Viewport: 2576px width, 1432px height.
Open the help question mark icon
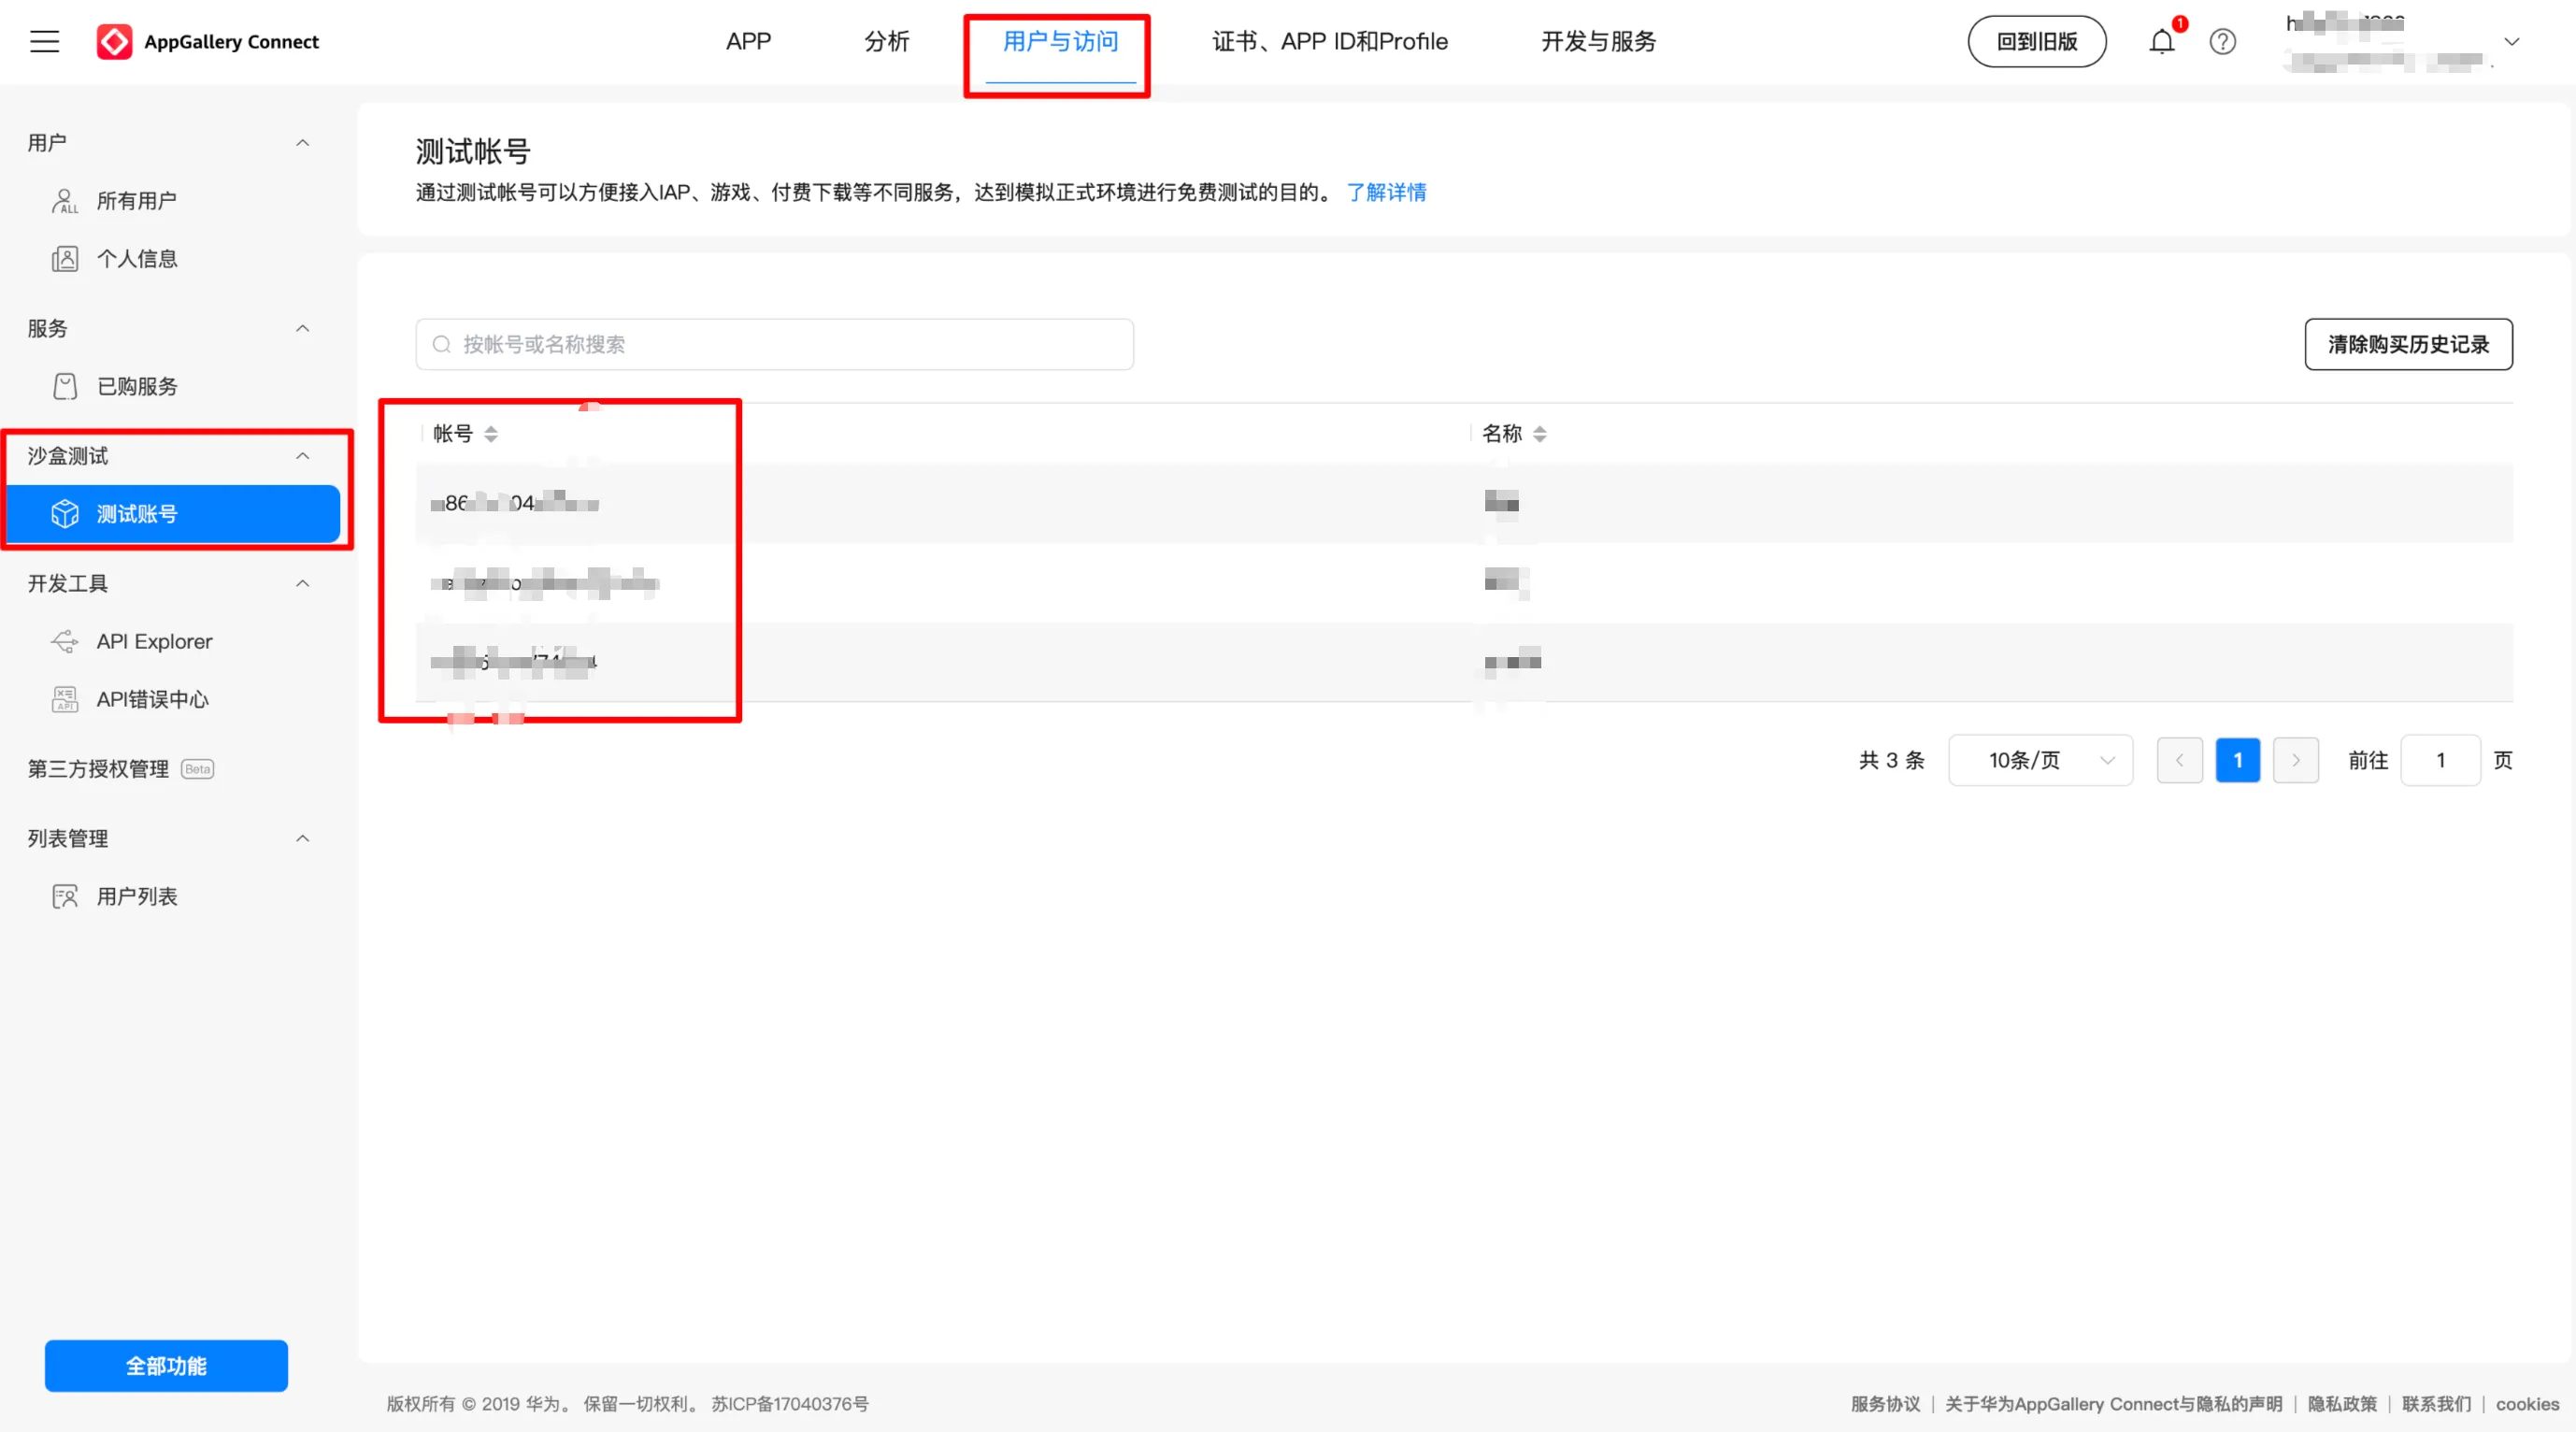tap(2222, 41)
